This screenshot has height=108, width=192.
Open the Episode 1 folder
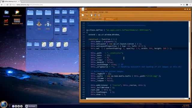57,12
